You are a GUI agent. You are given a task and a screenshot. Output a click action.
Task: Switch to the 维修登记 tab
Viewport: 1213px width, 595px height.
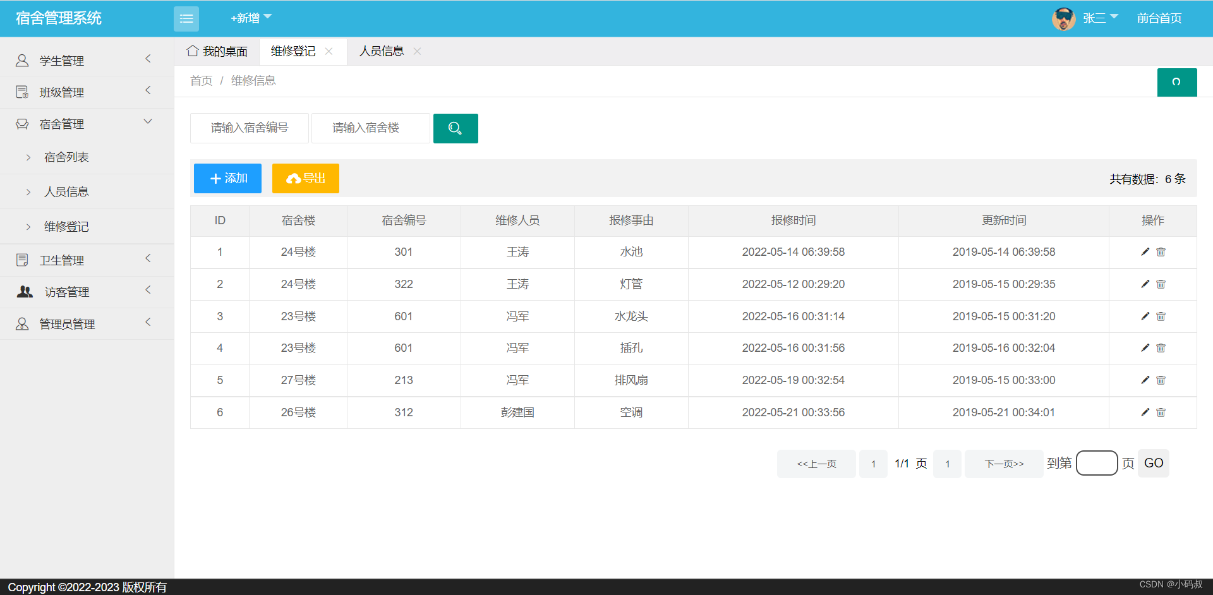293,51
